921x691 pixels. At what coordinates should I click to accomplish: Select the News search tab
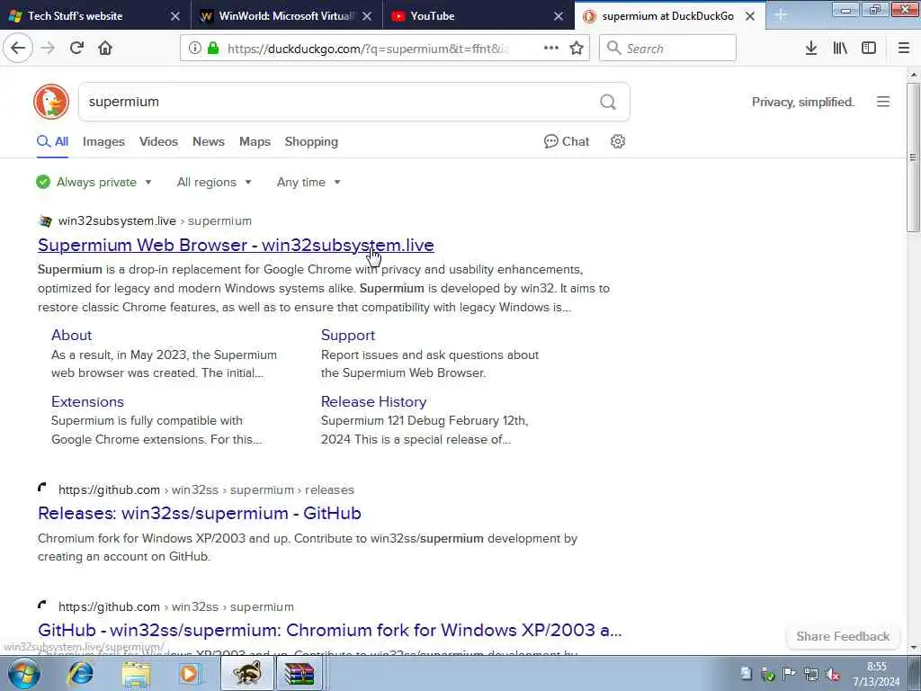coord(209,141)
